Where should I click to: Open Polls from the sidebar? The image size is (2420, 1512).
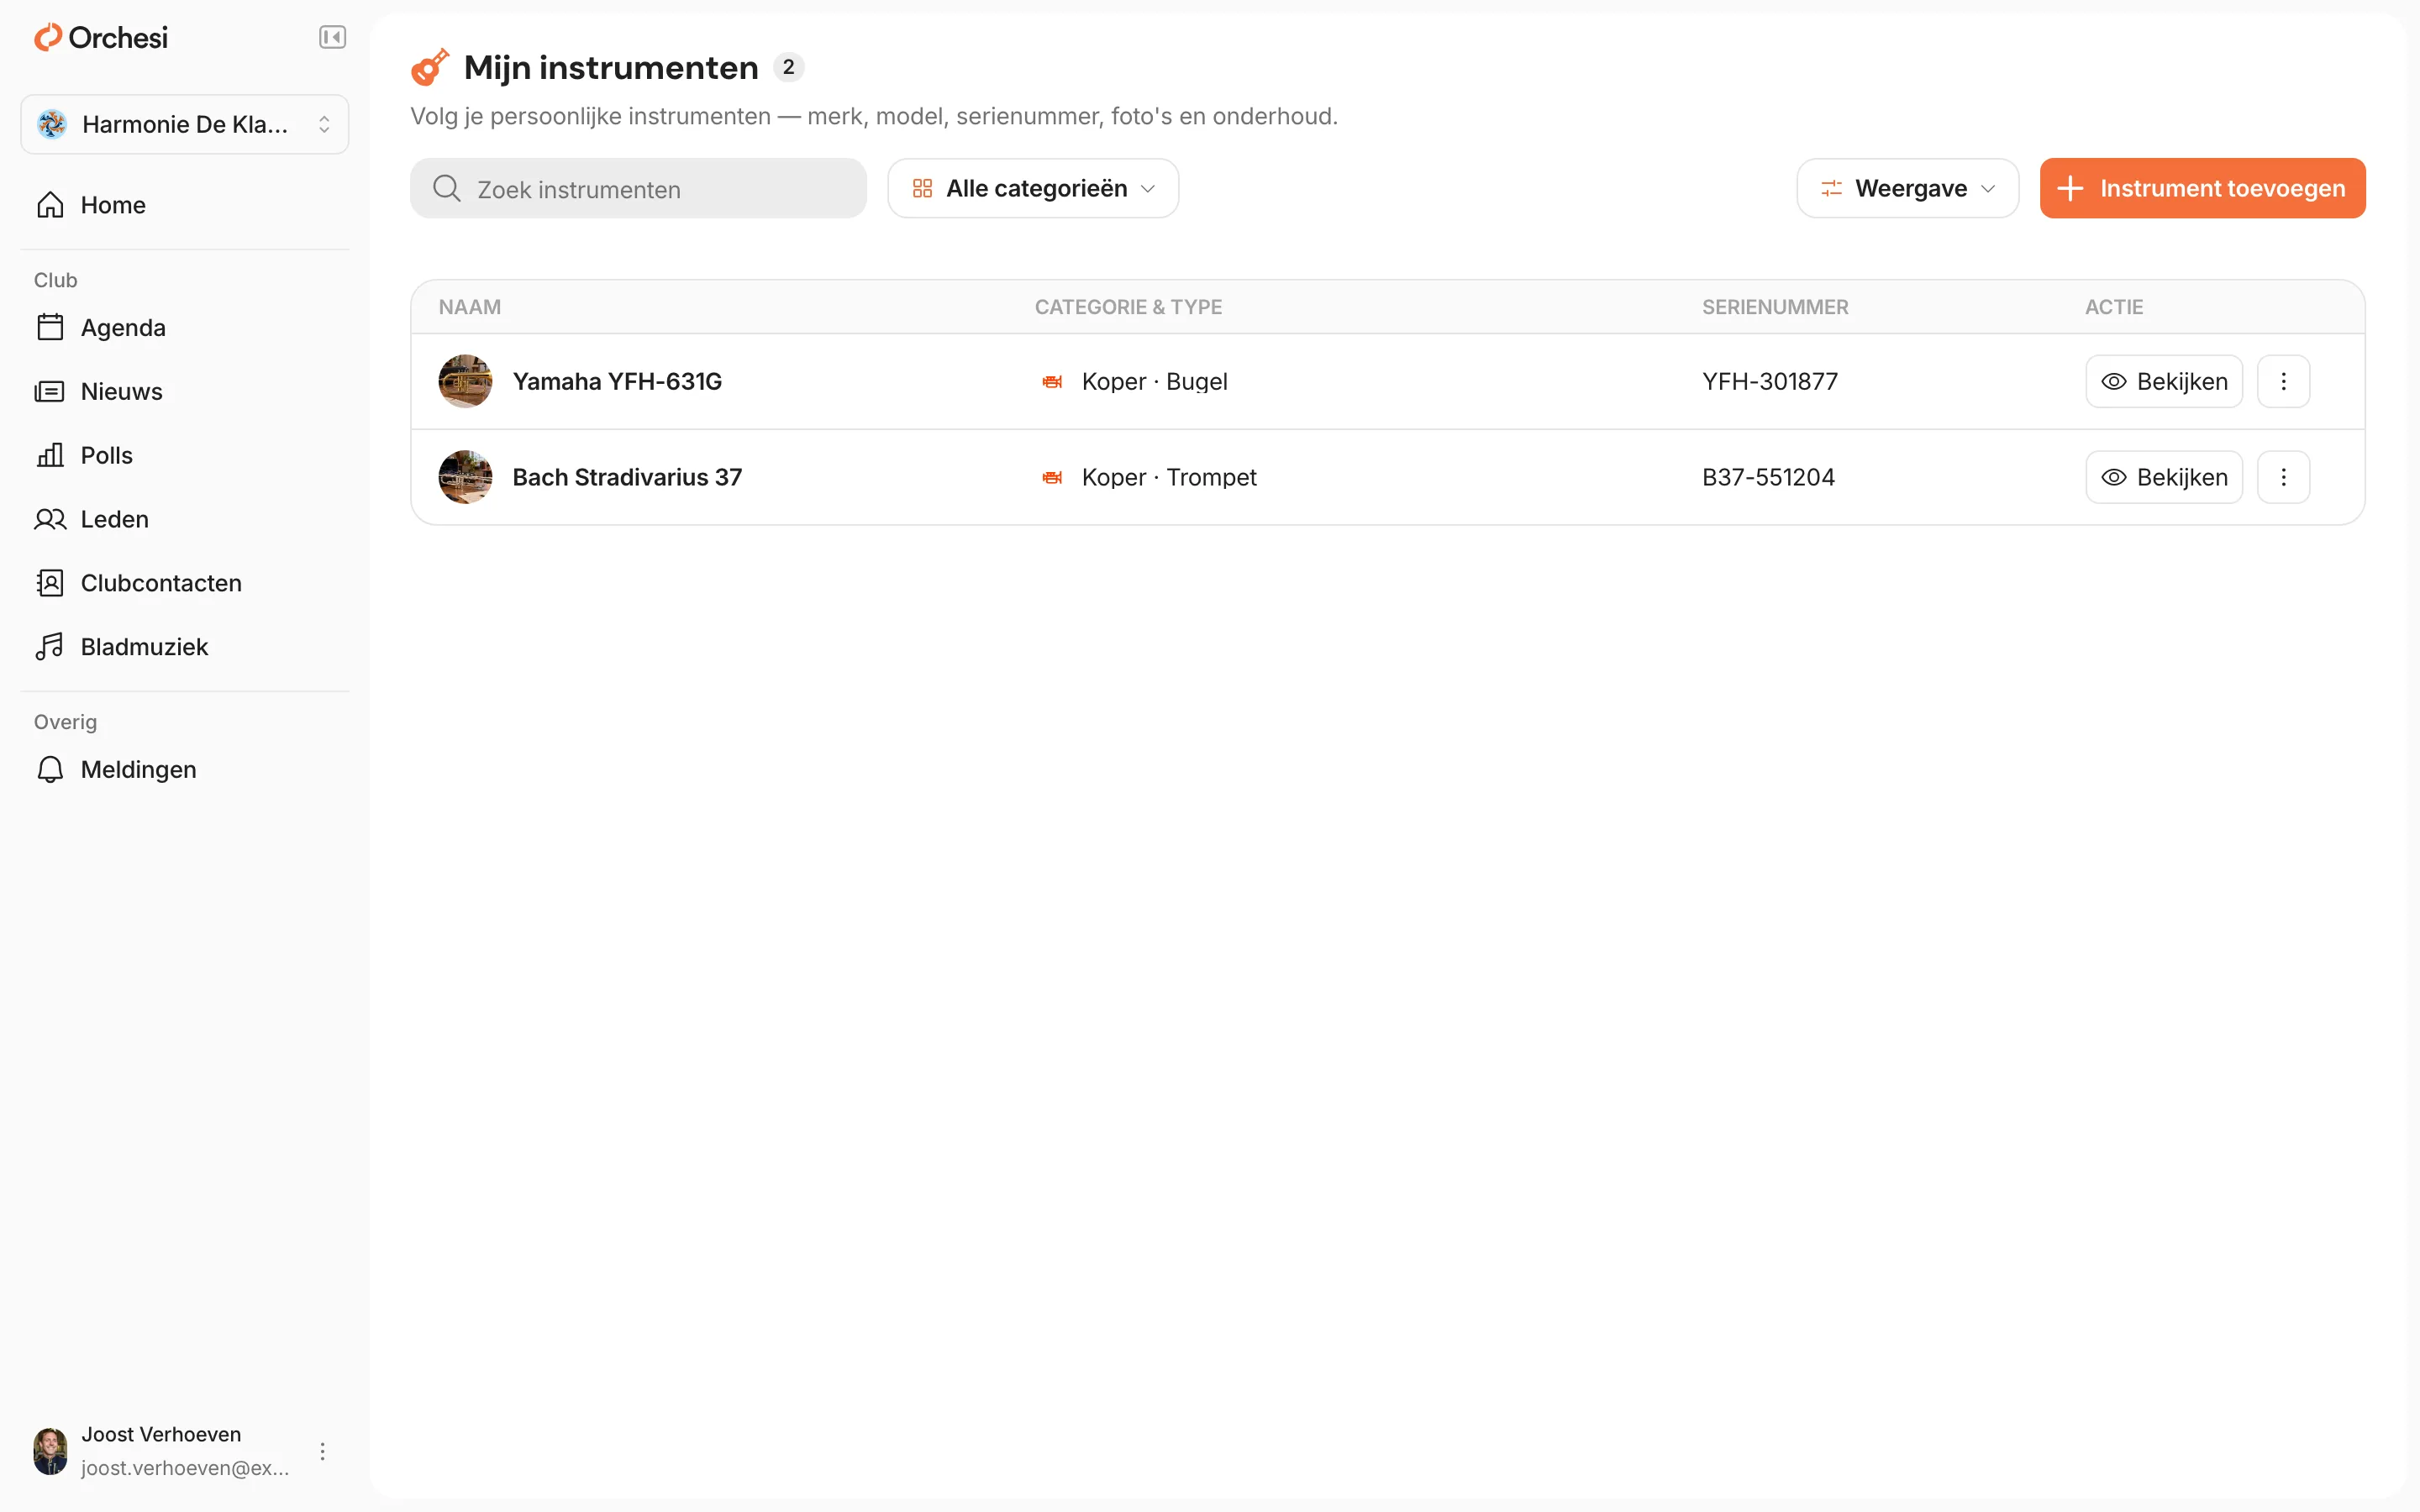tap(185, 455)
